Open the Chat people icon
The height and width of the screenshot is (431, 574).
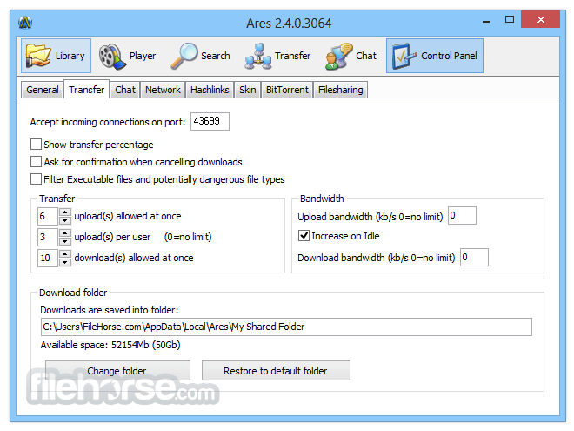pos(338,56)
